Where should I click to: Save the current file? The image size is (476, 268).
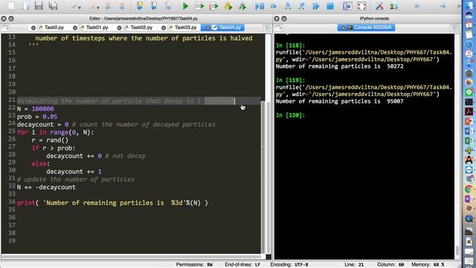click(x=39, y=5)
